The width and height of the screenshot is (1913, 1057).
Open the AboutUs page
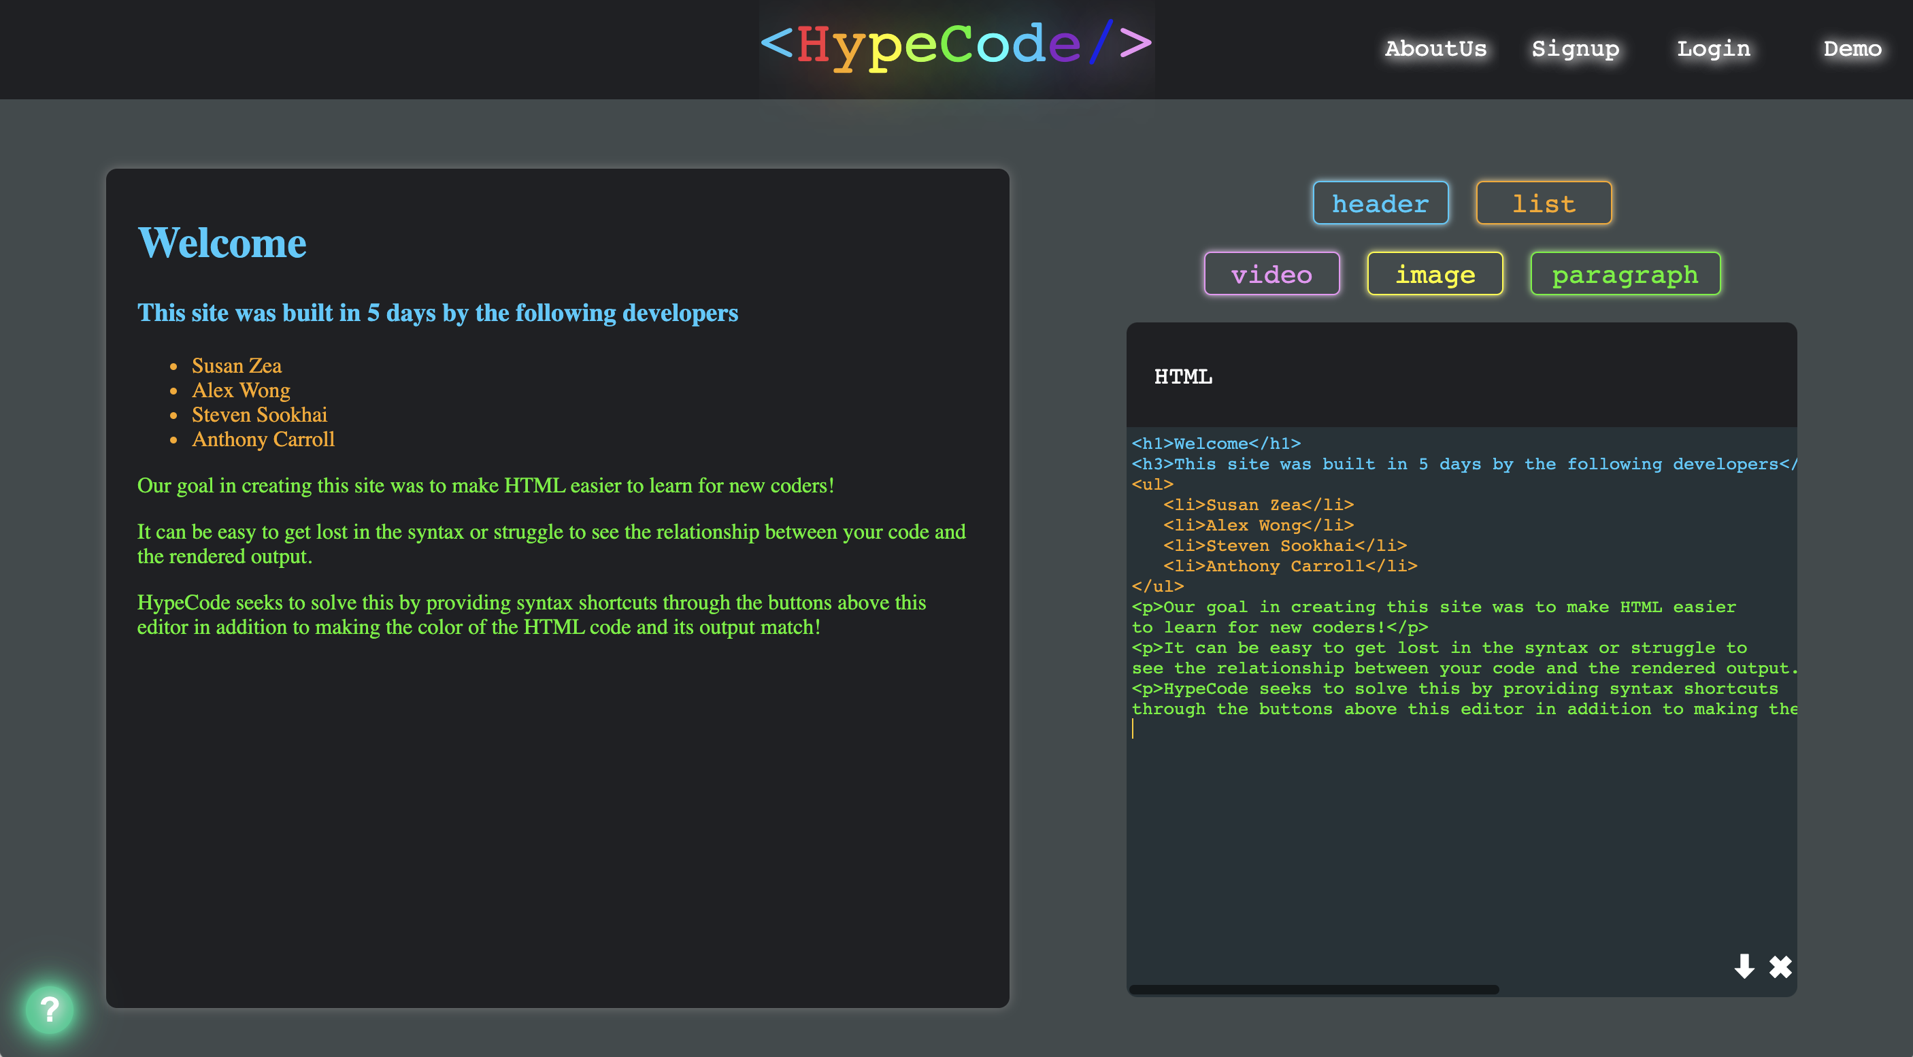coord(1435,48)
